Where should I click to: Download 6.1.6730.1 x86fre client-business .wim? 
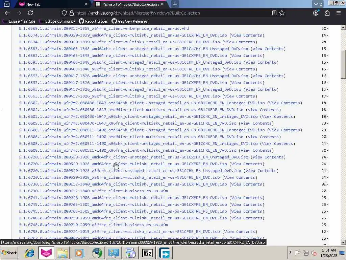click(93, 191)
